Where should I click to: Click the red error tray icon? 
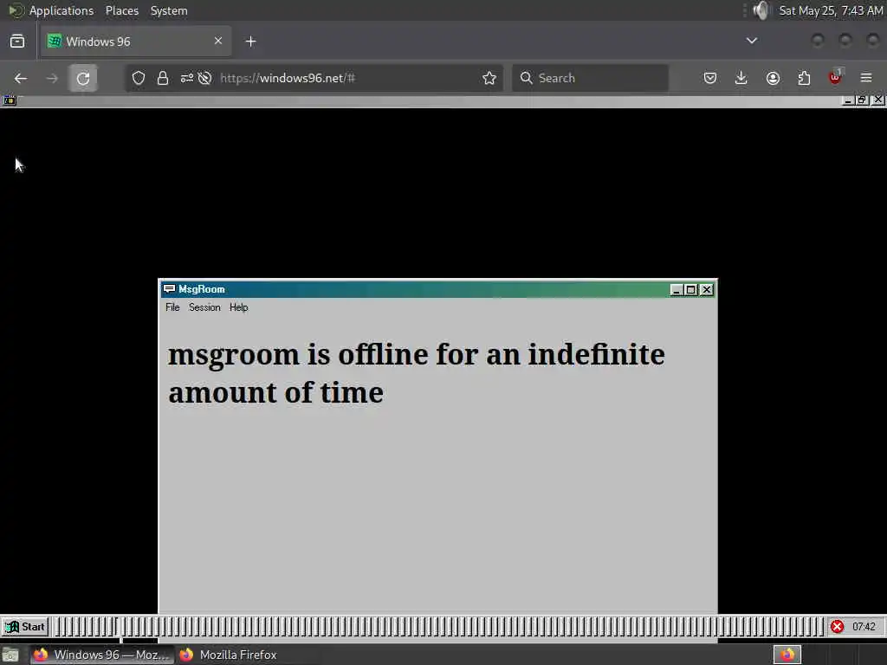point(838,627)
